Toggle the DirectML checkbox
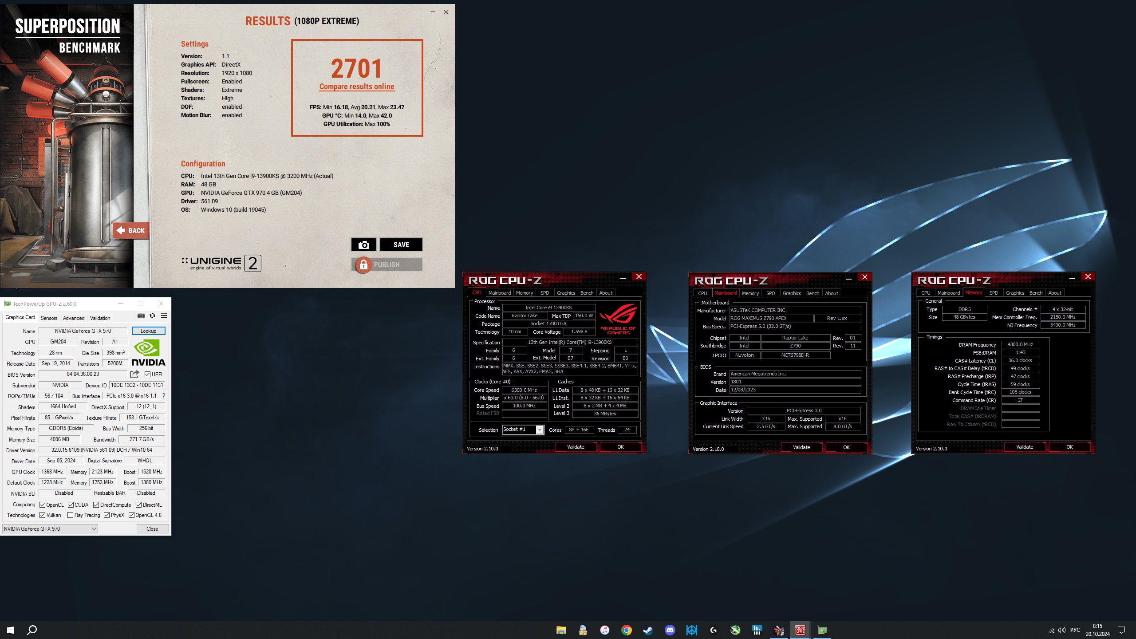 point(138,505)
